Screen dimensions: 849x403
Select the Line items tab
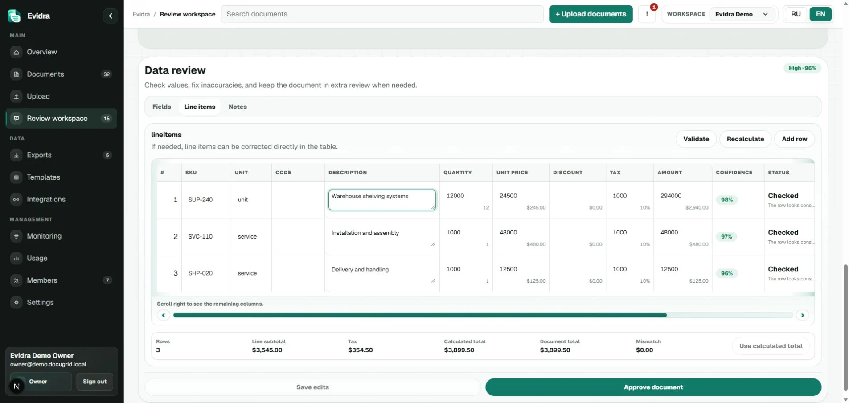[x=200, y=107]
